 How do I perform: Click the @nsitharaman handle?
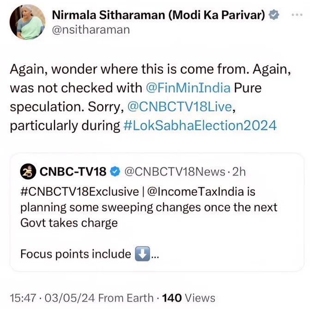[x=91, y=30]
